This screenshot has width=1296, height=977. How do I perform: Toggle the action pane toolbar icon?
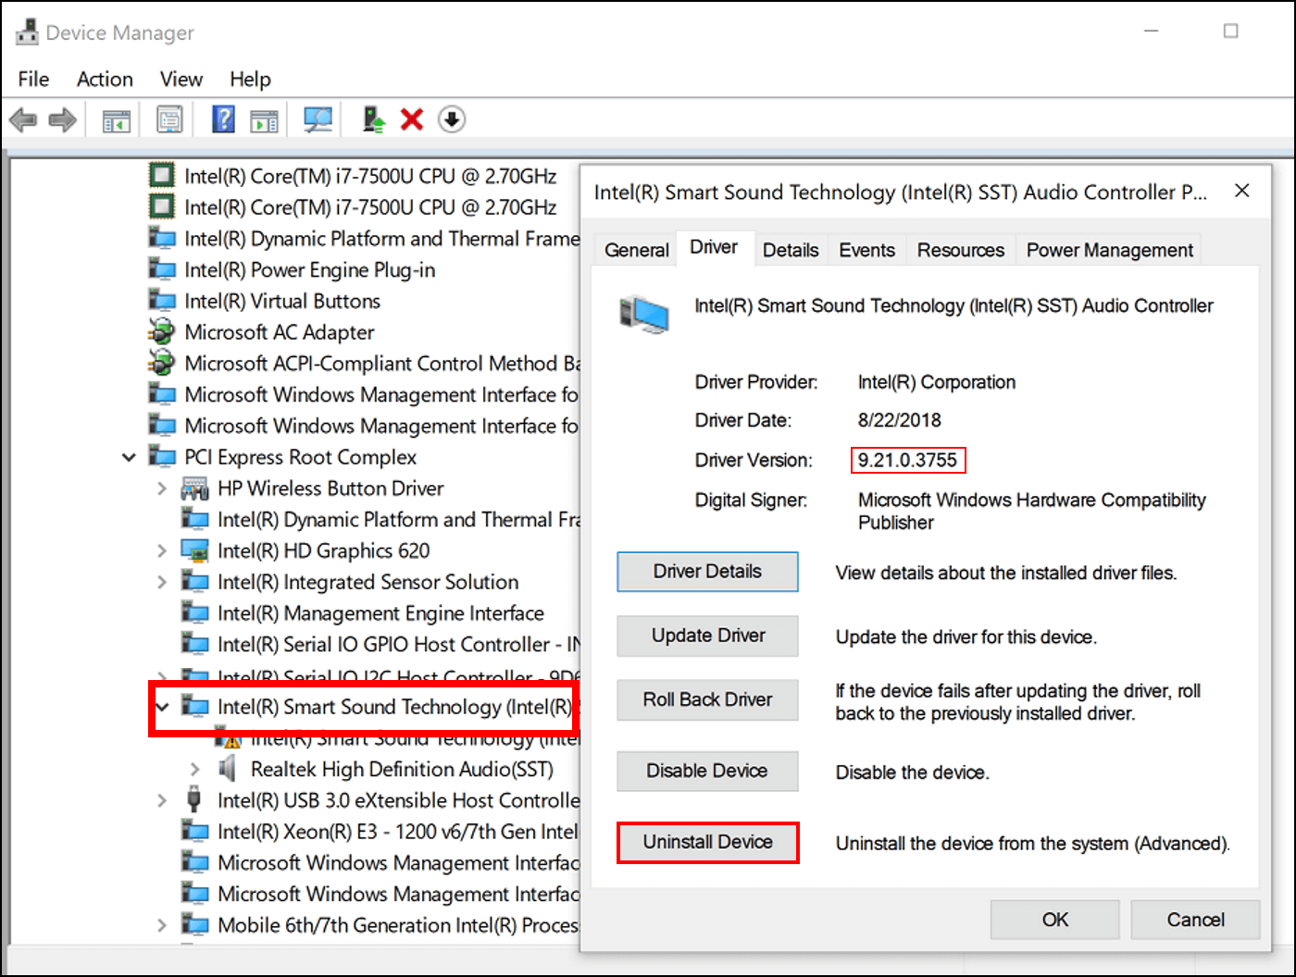pos(264,120)
